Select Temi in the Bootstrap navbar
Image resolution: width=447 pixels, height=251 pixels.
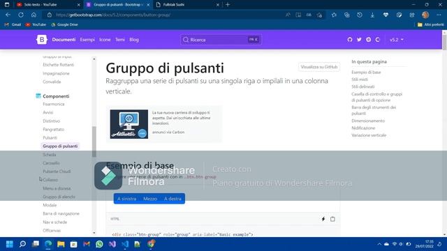(x=120, y=40)
